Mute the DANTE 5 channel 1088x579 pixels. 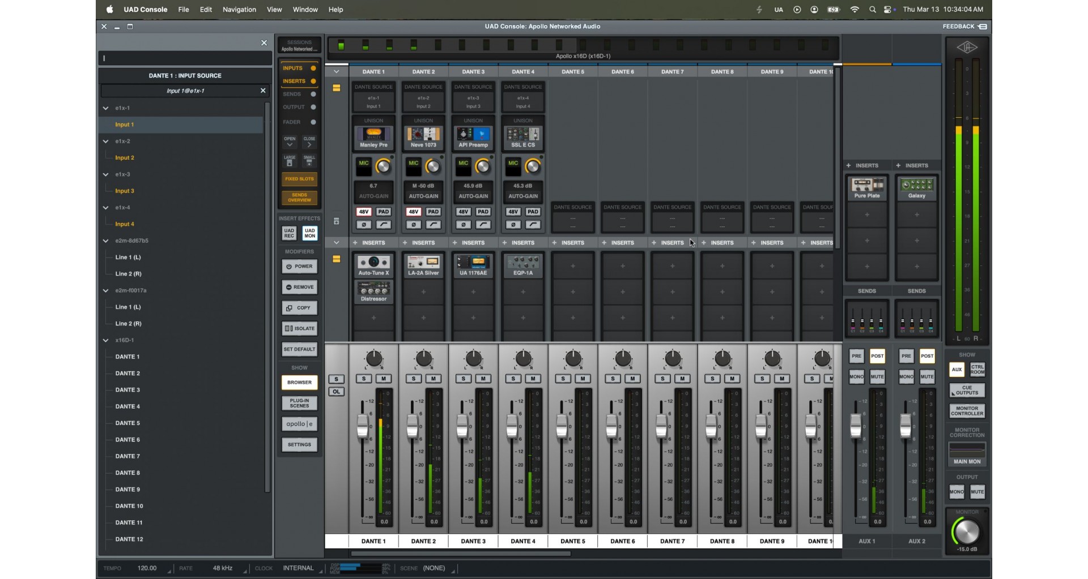(x=583, y=379)
